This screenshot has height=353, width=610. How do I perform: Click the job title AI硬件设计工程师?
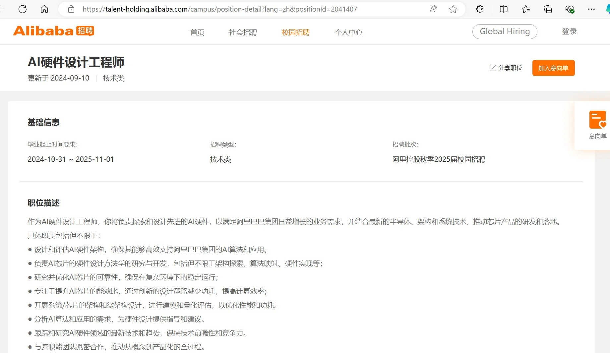(76, 62)
